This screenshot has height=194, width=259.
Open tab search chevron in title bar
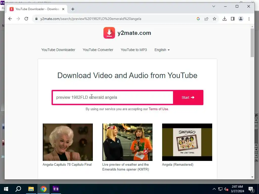click(213, 6)
